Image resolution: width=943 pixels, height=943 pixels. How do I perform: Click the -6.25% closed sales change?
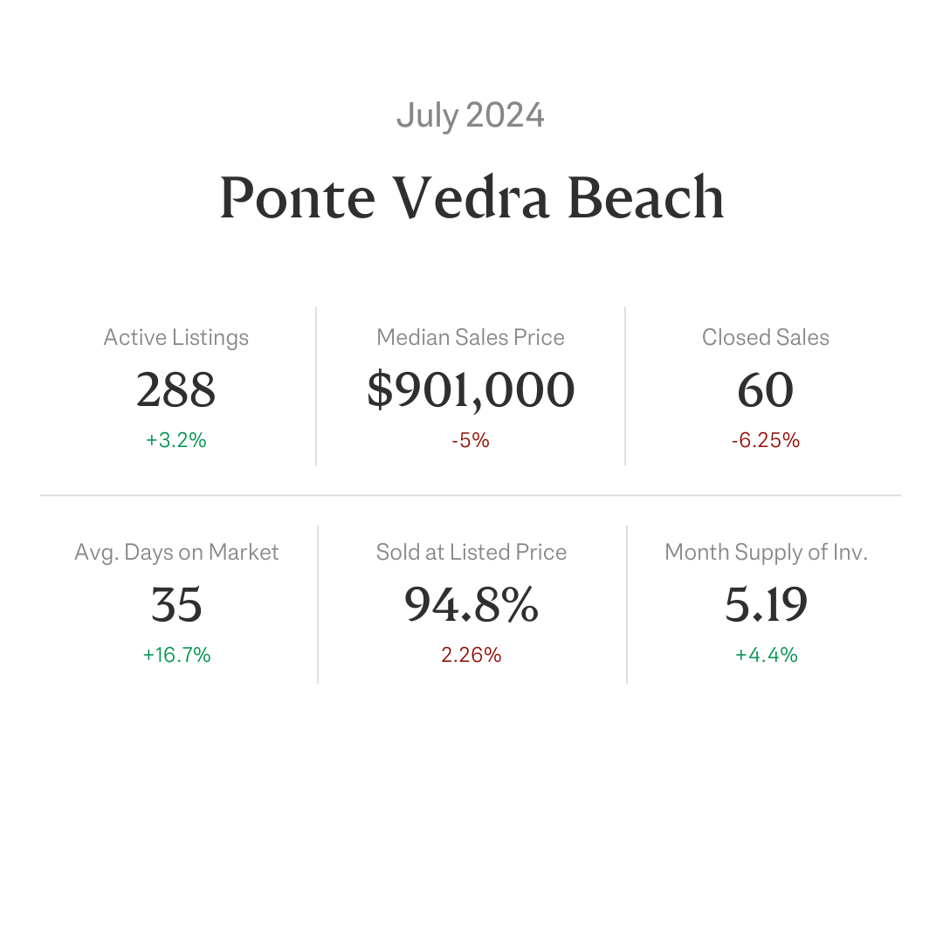pyautogui.click(x=766, y=440)
